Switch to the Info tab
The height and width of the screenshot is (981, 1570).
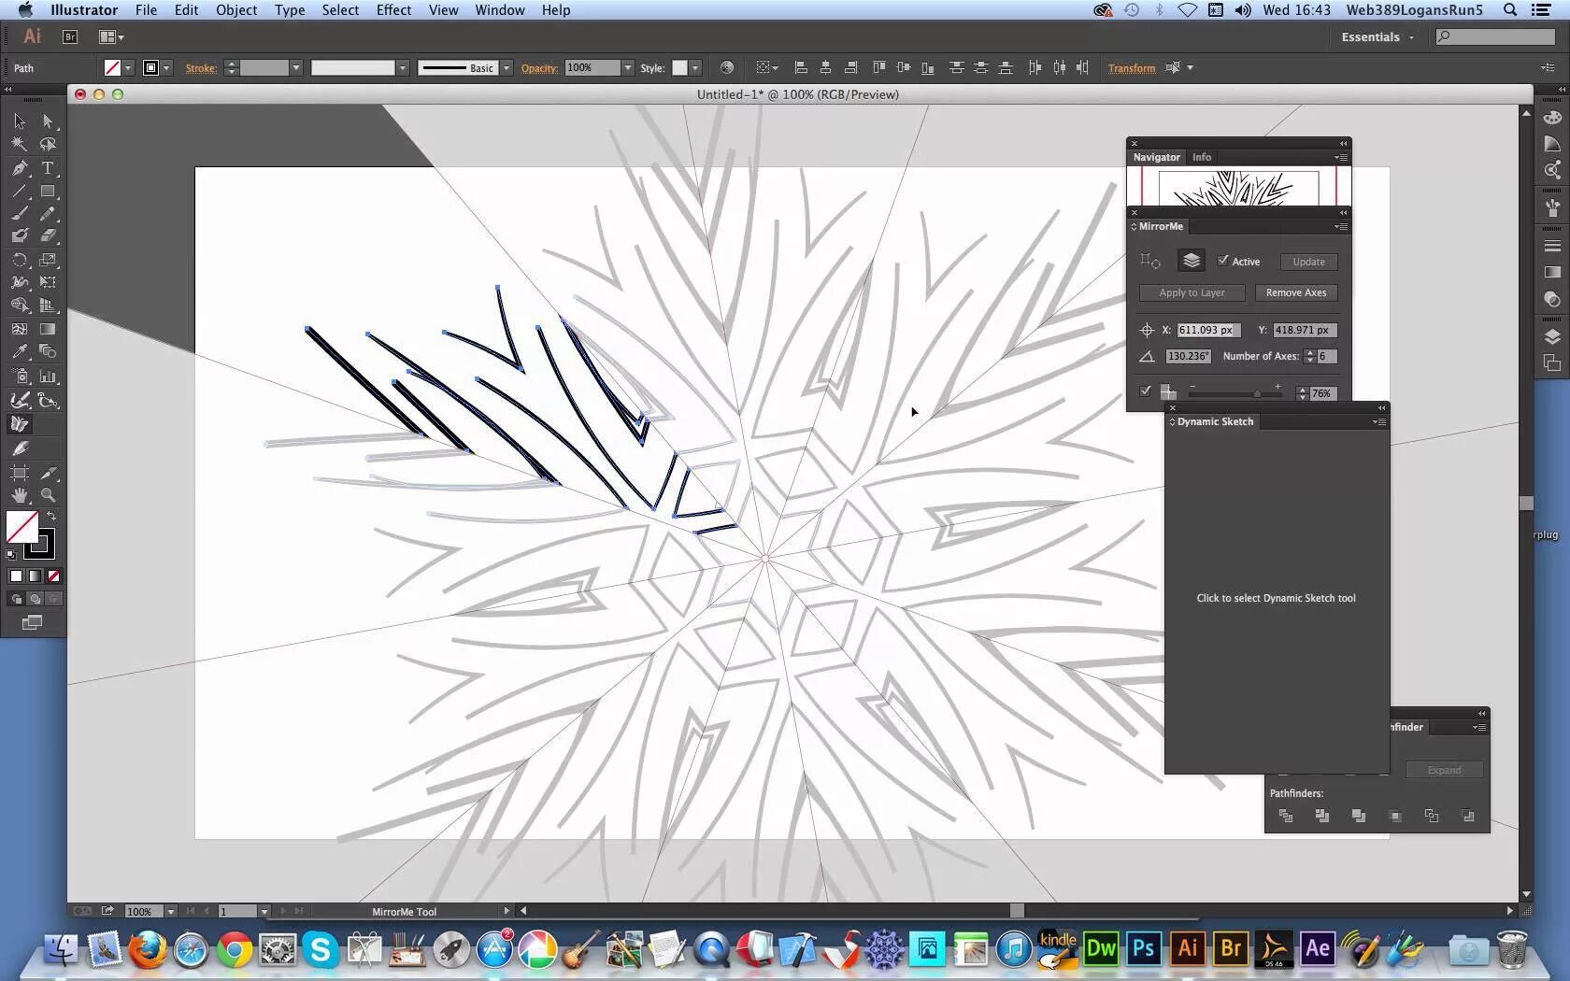point(1202,157)
